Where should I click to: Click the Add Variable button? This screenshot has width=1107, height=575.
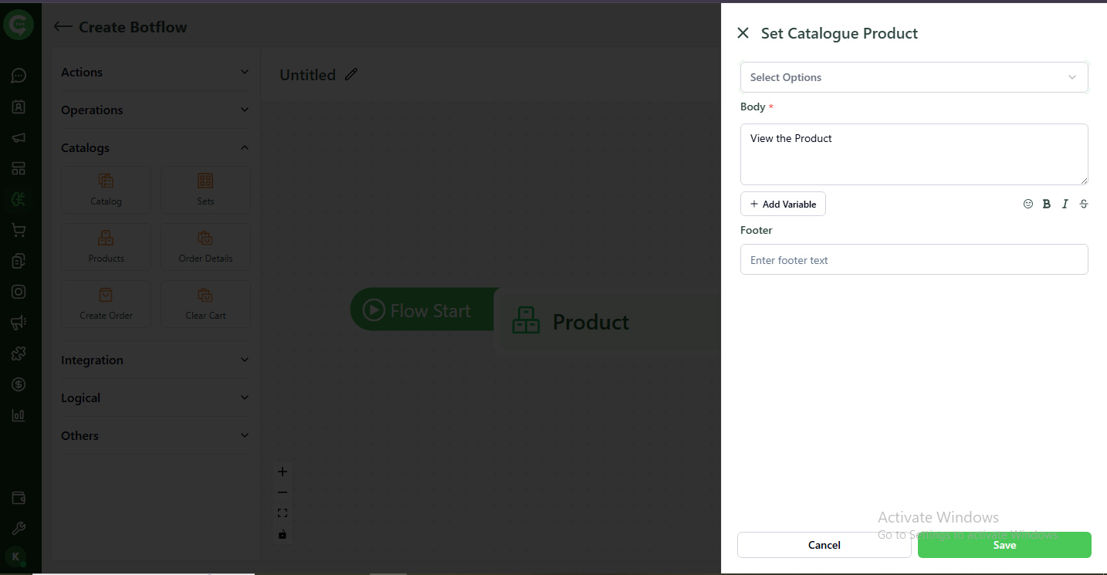[783, 204]
